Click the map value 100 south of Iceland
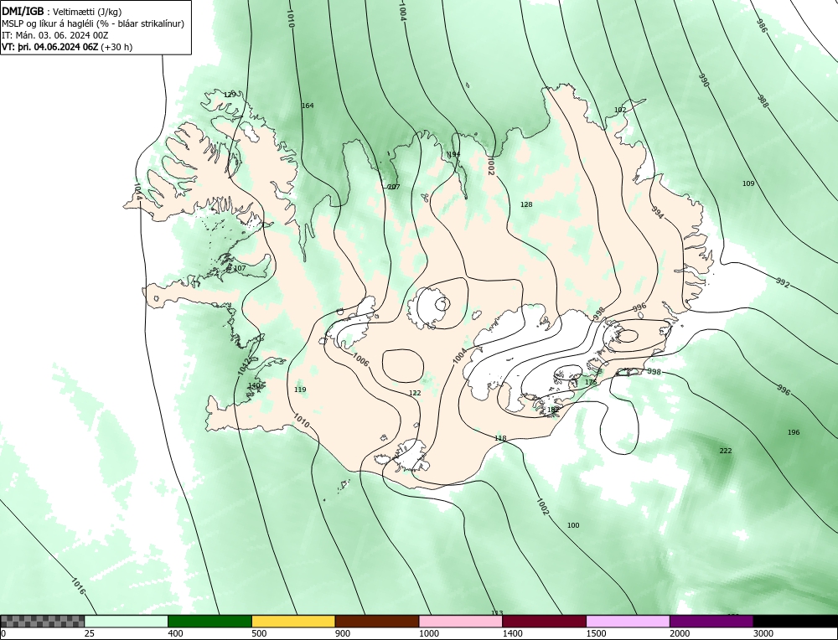Viewport: 838px width, 640px height. coord(573,525)
